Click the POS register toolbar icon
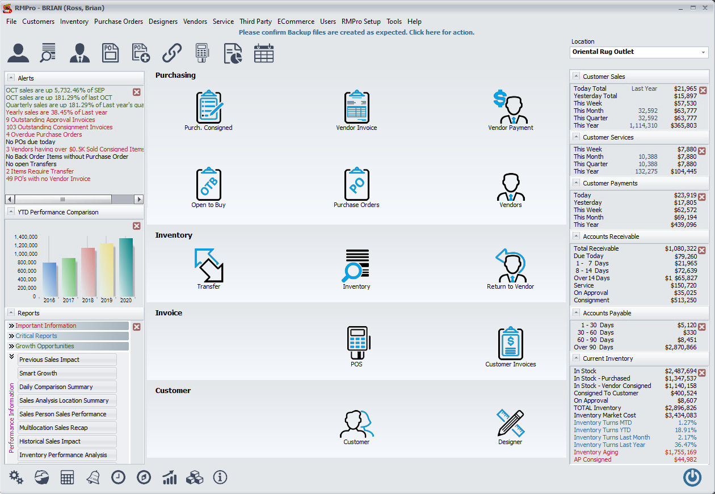 [202, 53]
